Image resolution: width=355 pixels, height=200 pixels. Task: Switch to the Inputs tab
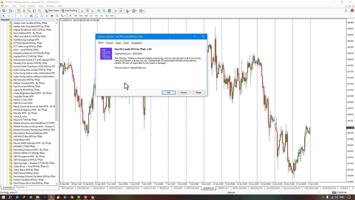pyautogui.click(x=118, y=43)
